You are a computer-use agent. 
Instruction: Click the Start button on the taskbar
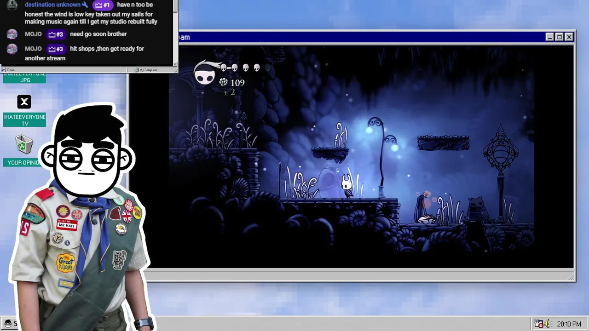click(x=9, y=324)
